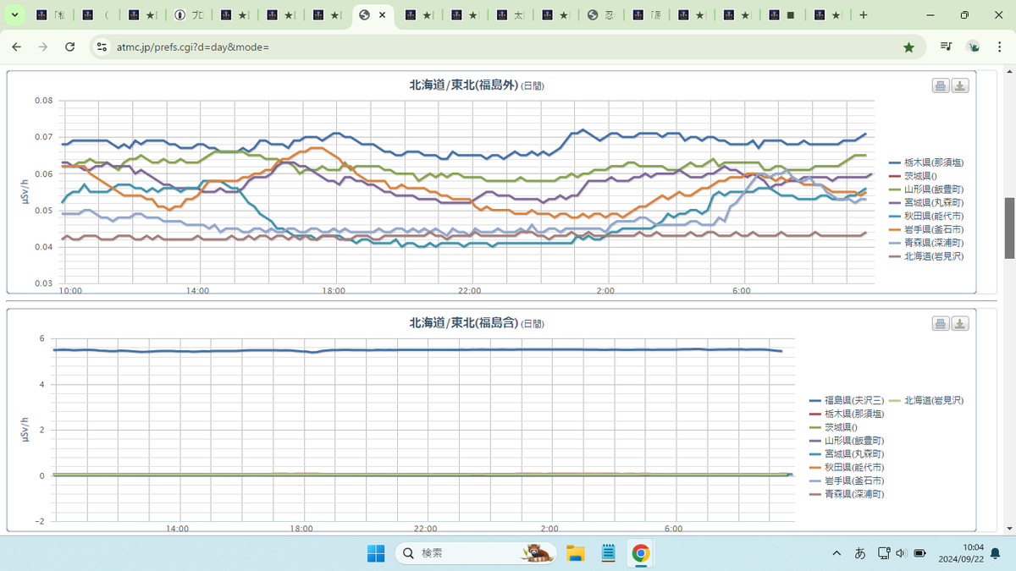Open the media control icon in toolbar
The width and height of the screenshot is (1016, 571).
(947, 47)
